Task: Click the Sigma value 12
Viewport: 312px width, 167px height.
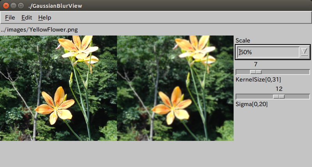Action: [x=279, y=89]
